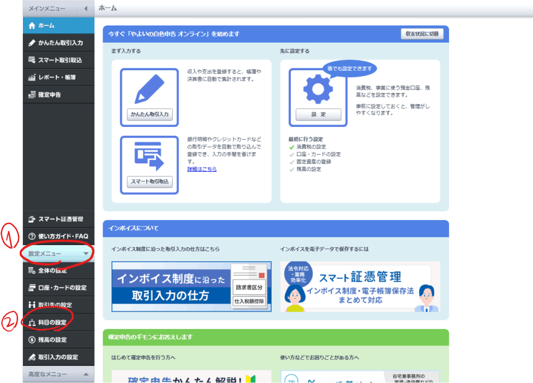
Task: Click the large pencil icon for かんたん取引入力
Action: tap(149, 89)
